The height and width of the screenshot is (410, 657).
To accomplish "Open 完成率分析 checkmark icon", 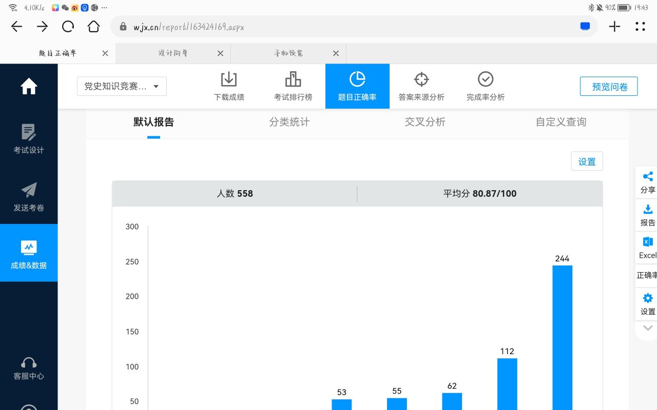I will (x=485, y=80).
